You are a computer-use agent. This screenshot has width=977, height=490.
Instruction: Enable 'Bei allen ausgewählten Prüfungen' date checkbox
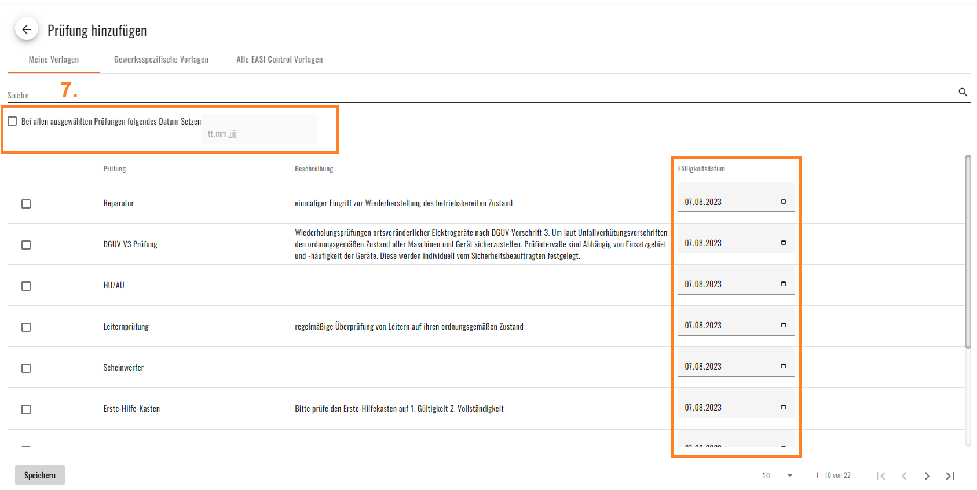12,121
